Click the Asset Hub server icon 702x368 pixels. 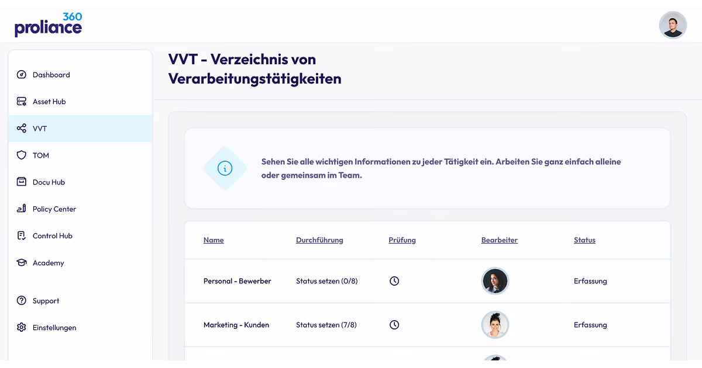pyautogui.click(x=22, y=102)
